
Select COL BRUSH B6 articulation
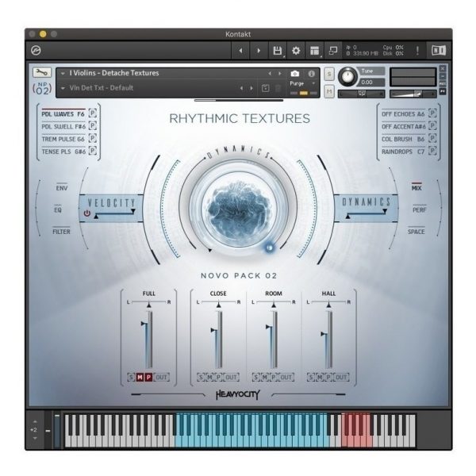403,139
